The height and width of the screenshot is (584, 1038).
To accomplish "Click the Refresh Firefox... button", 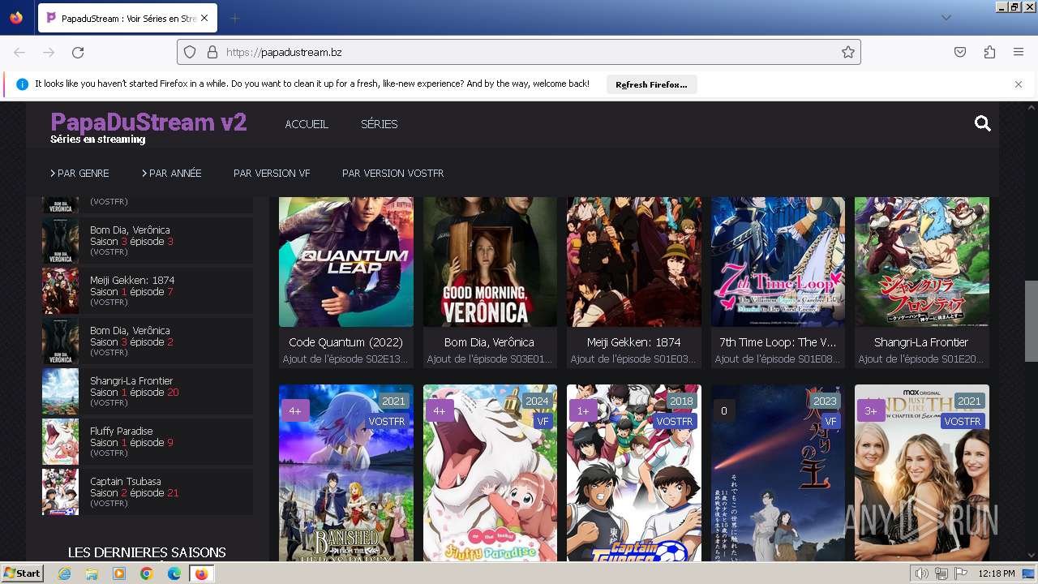I will [651, 84].
